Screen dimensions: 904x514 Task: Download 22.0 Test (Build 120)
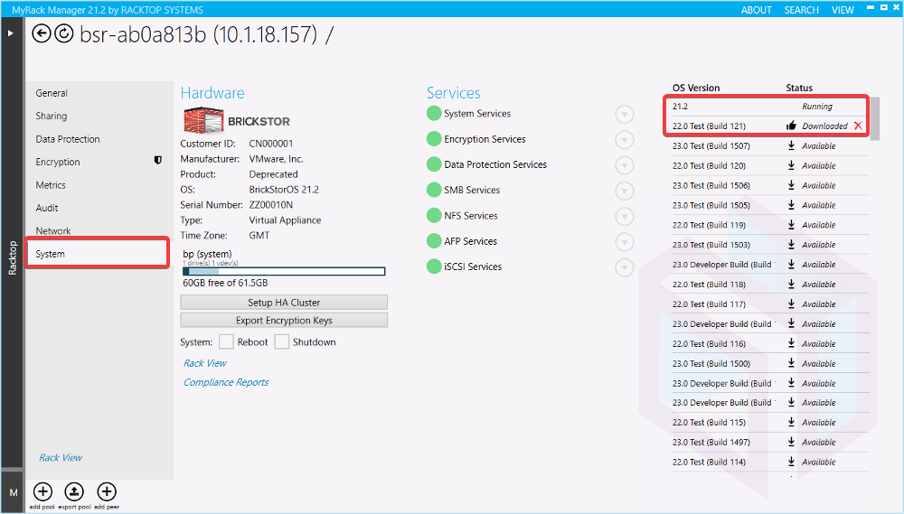click(791, 165)
